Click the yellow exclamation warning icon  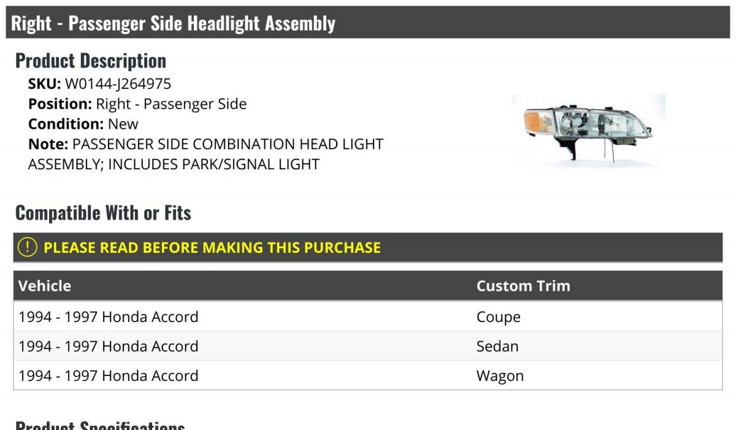(x=27, y=247)
